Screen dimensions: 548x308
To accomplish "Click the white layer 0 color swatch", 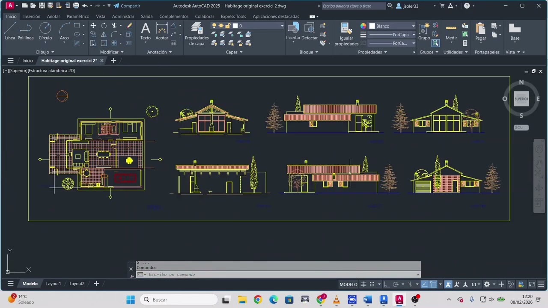I will (x=235, y=26).
